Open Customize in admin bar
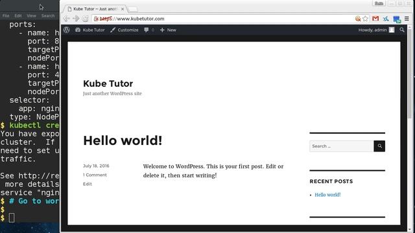 point(124,30)
